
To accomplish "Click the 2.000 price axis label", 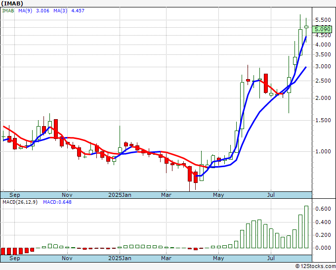I will 323,98.
